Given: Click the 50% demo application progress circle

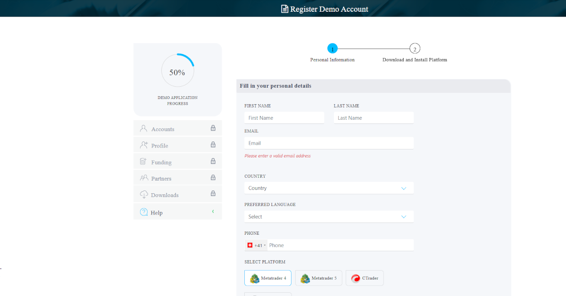Looking at the screenshot, I should coord(177,72).
